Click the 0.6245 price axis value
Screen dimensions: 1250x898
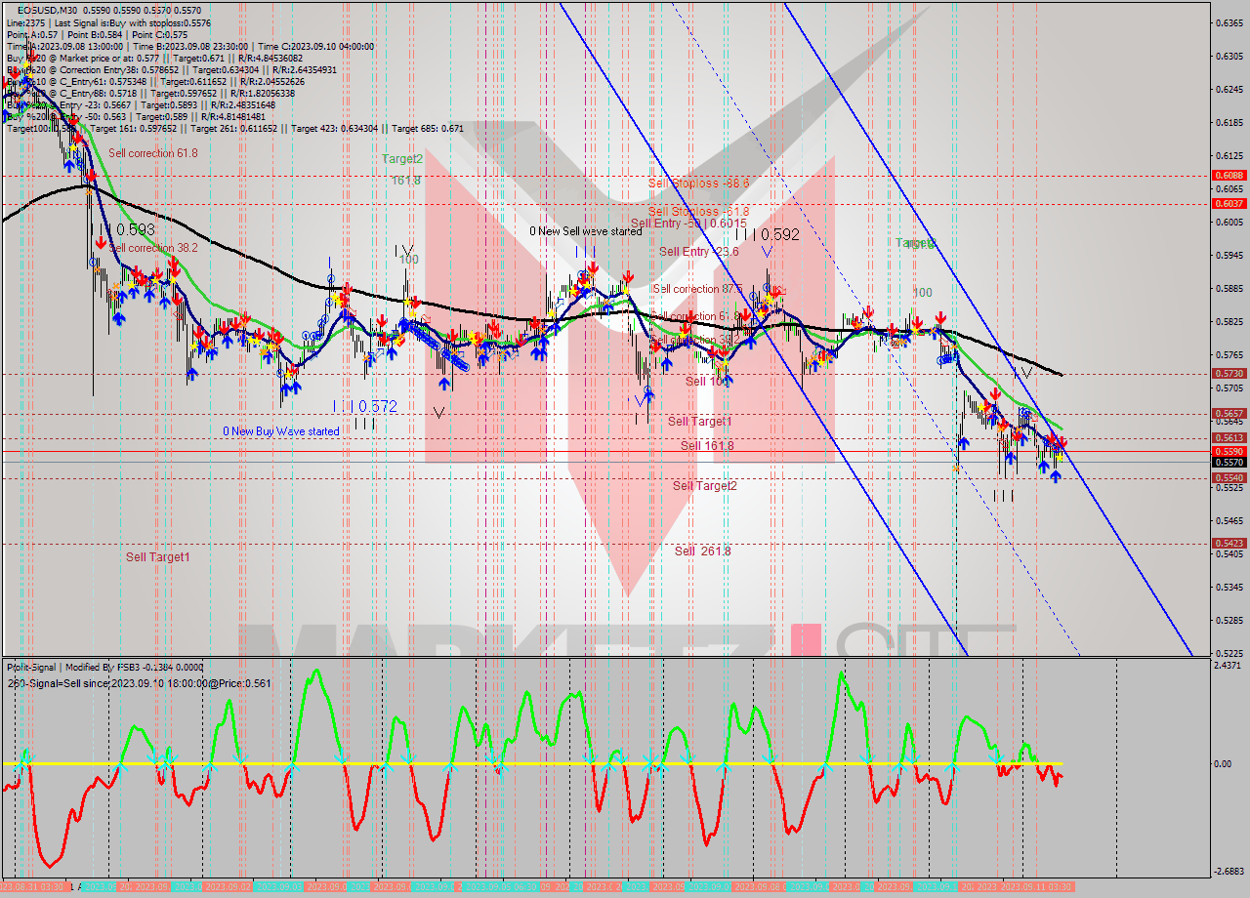pos(1229,89)
